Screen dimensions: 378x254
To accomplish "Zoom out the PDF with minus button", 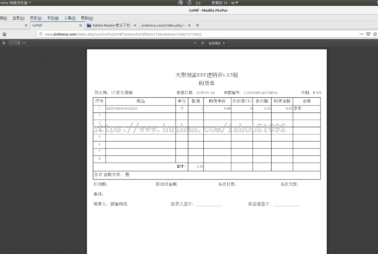I will (195, 43).
